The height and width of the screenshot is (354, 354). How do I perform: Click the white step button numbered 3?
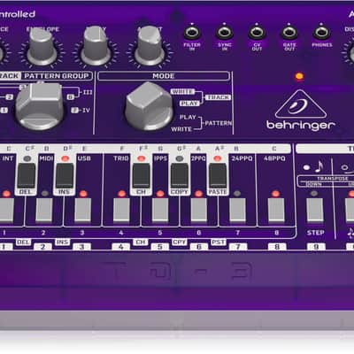click(83, 210)
